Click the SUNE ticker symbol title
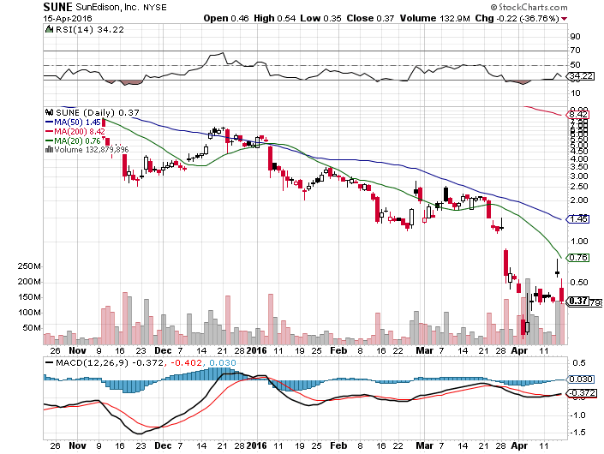The height and width of the screenshot is (454, 604). tap(58, 6)
